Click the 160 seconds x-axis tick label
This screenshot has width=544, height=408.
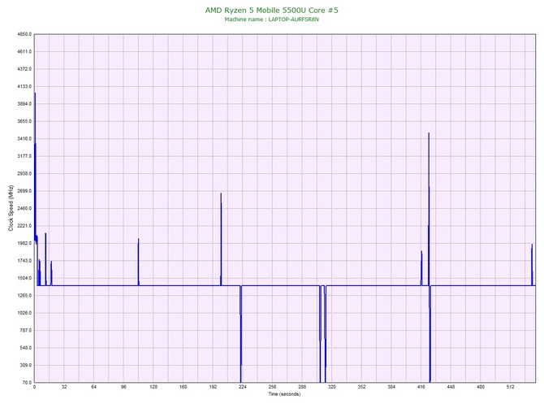point(183,387)
